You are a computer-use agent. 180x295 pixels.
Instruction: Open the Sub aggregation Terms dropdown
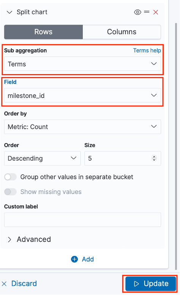click(x=82, y=64)
